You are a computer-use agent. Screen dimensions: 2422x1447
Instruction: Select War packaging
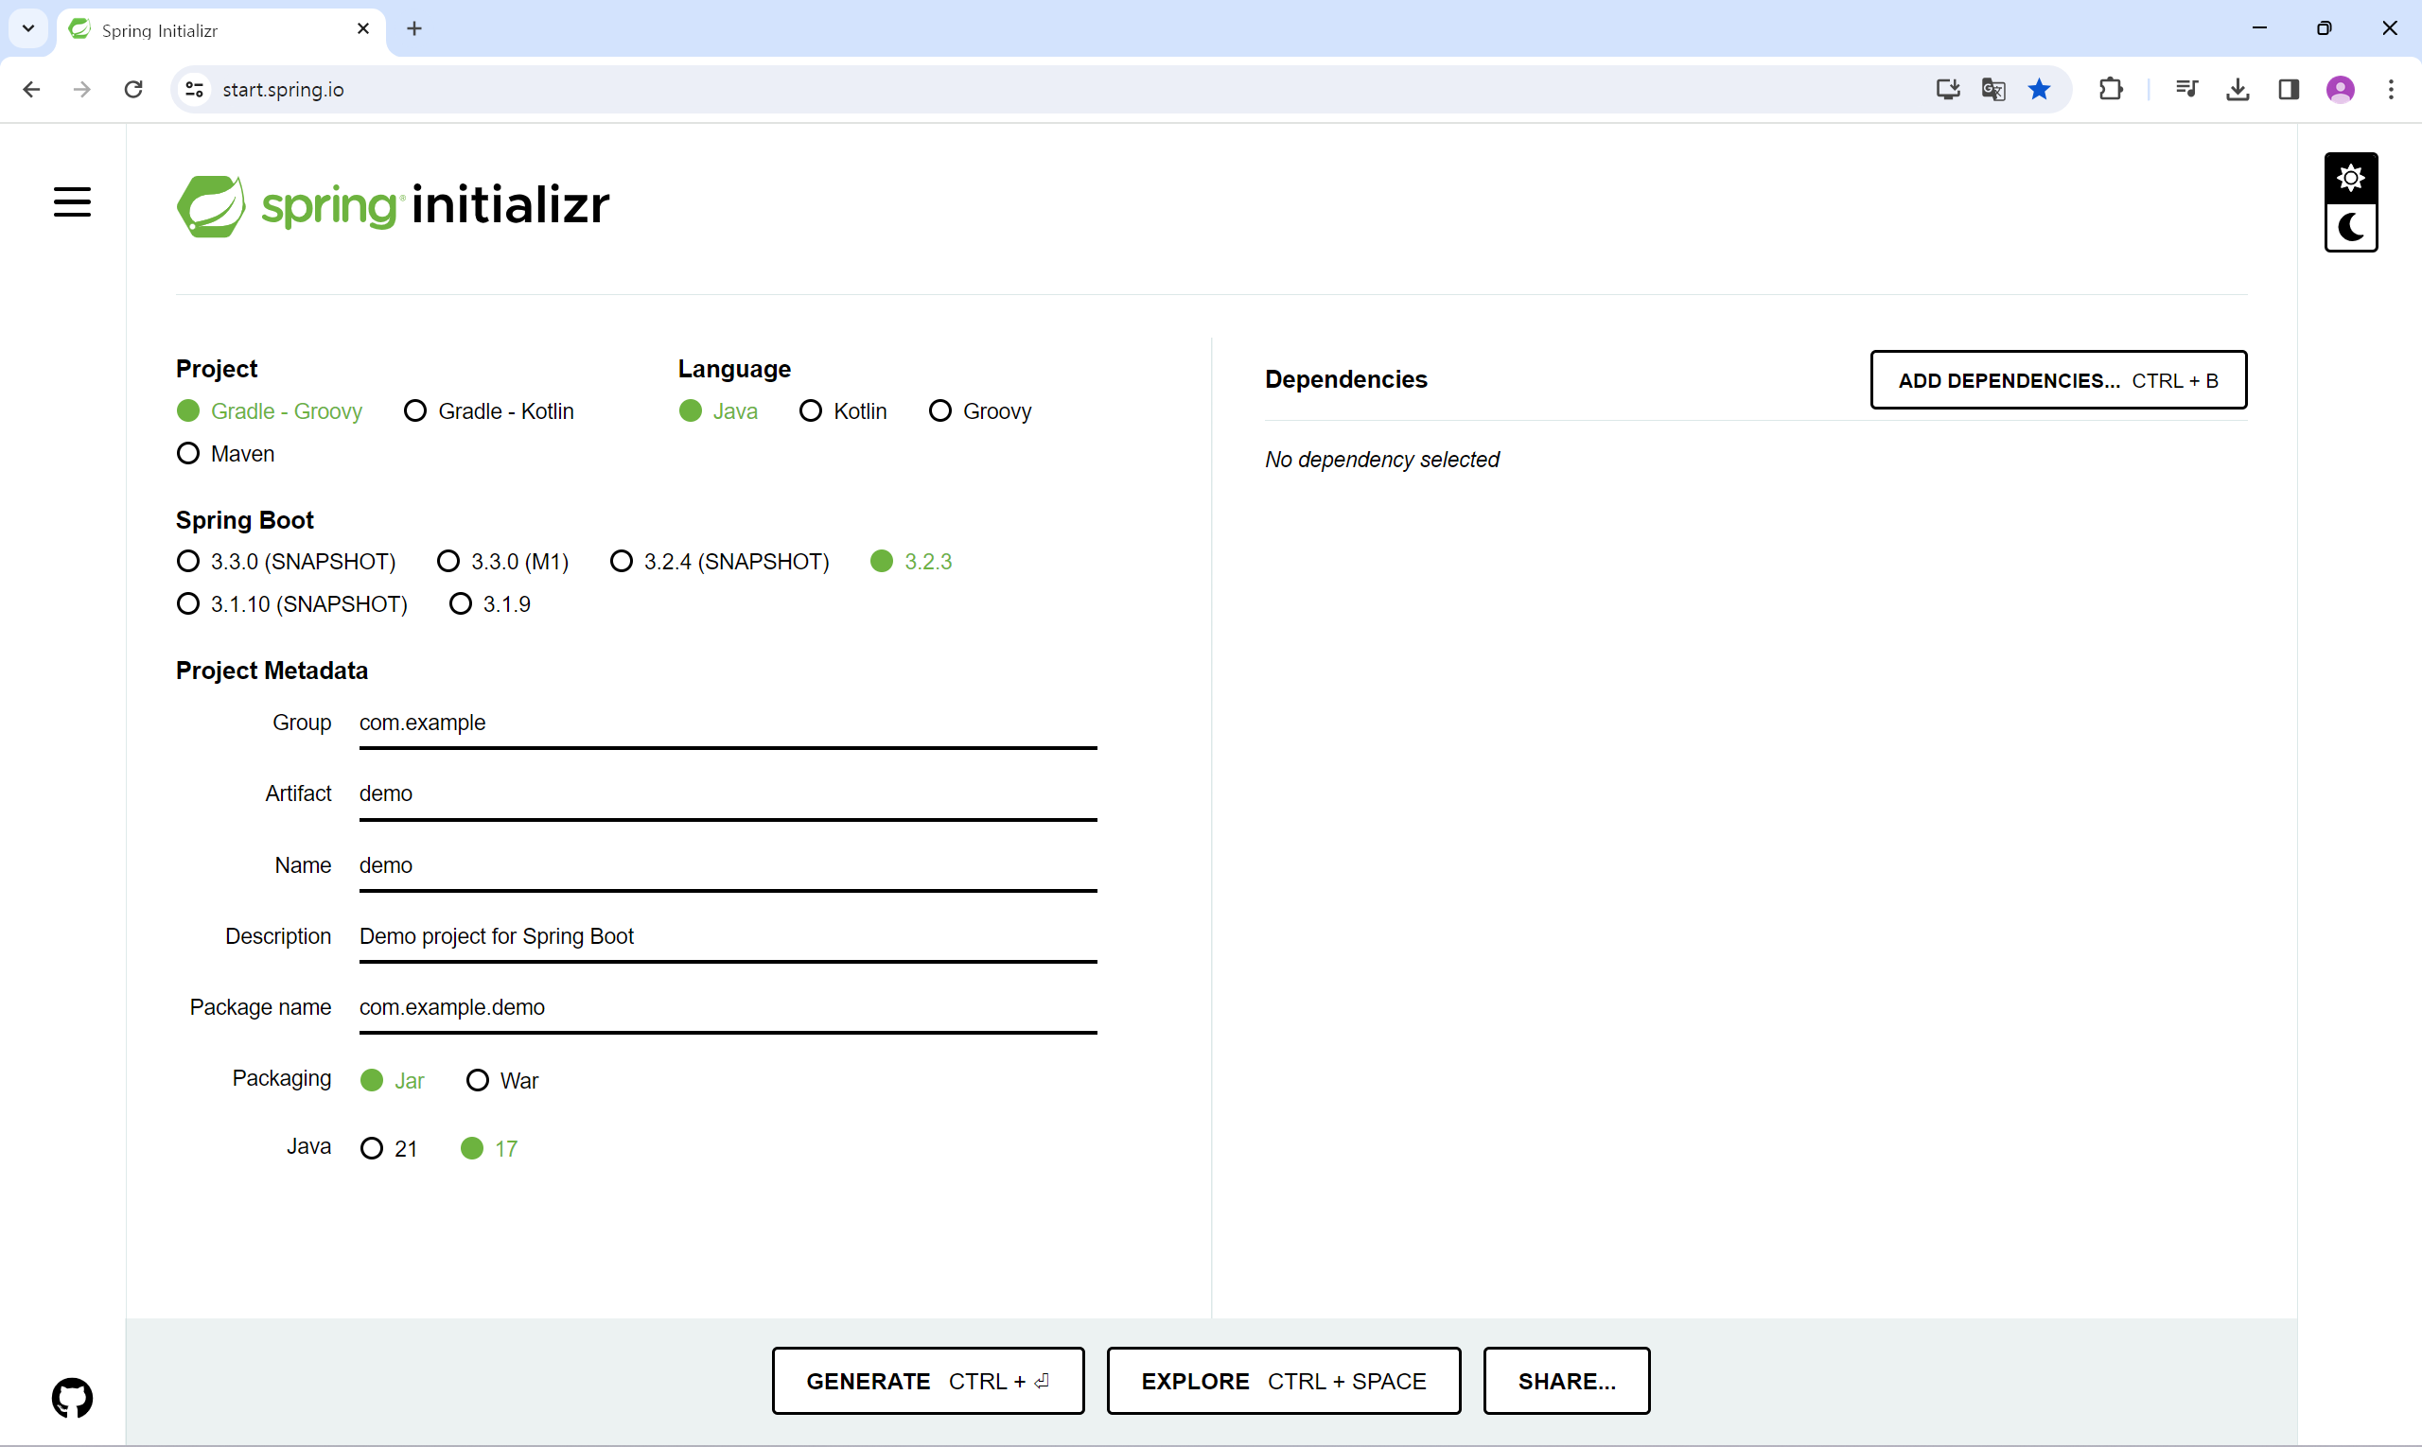tap(477, 1080)
